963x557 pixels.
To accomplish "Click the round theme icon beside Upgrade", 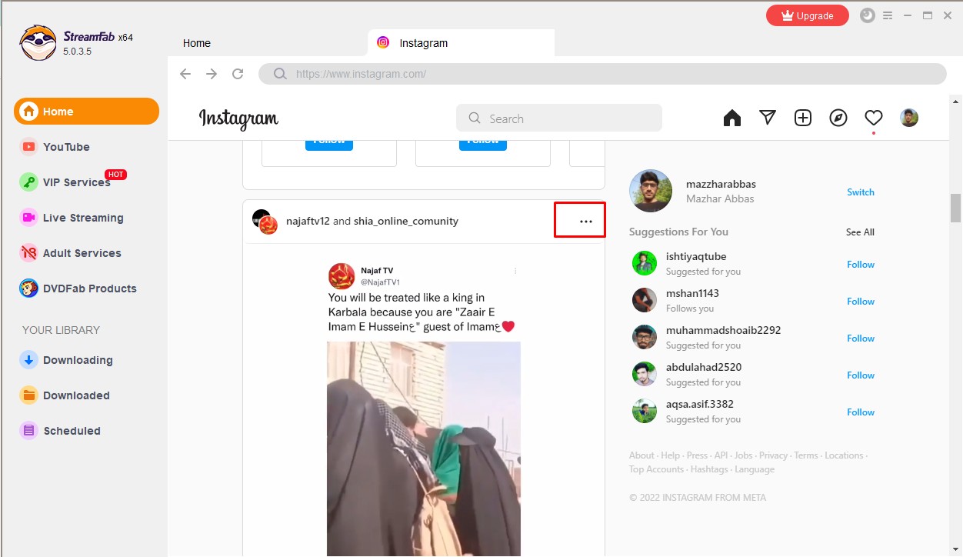I will (x=868, y=15).
